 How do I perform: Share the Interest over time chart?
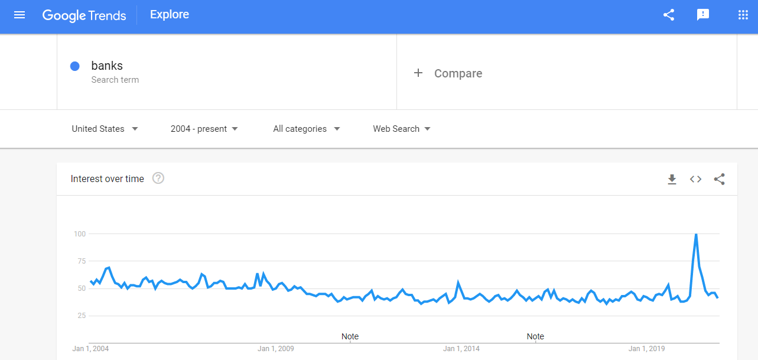click(x=719, y=179)
